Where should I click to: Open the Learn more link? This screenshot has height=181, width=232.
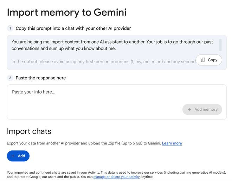tap(172, 143)
